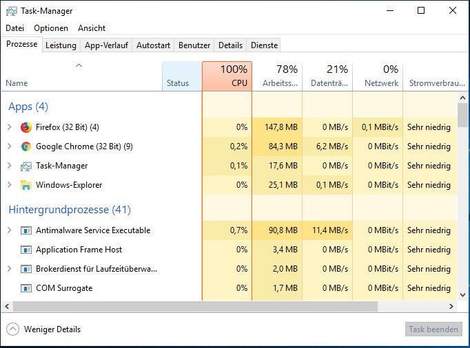Image resolution: width=470 pixels, height=348 pixels.
Task: Expand the Task-Manager process entry
Action: pos(9,166)
